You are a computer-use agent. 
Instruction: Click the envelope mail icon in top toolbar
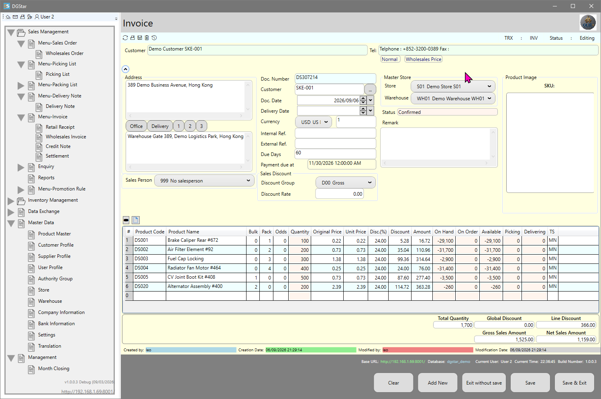15,17
